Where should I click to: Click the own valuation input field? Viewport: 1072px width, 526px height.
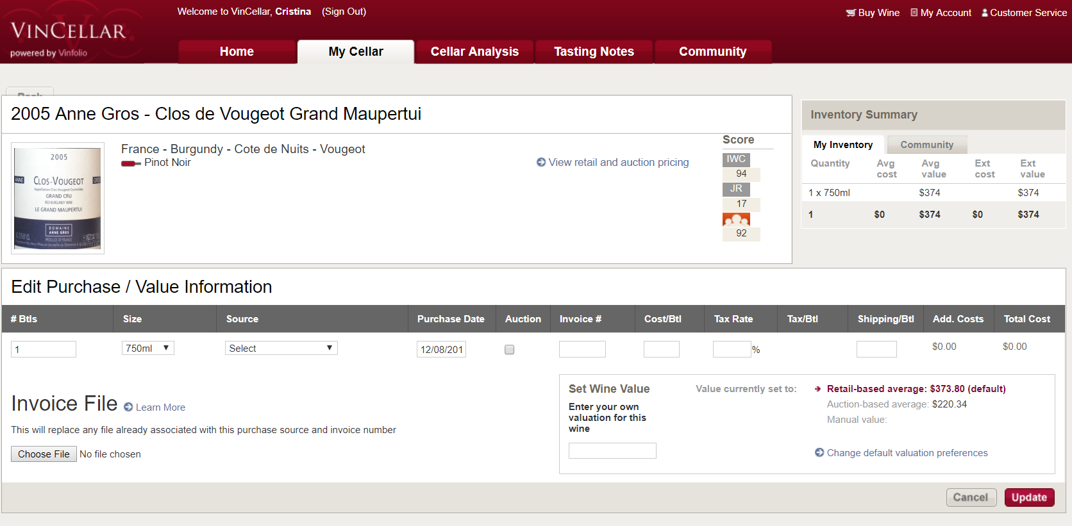[612, 450]
